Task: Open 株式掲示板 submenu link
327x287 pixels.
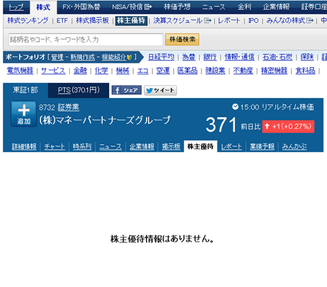Action: point(93,21)
